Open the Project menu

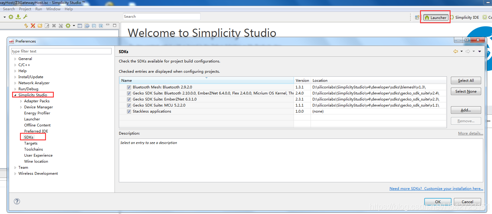point(25,9)
